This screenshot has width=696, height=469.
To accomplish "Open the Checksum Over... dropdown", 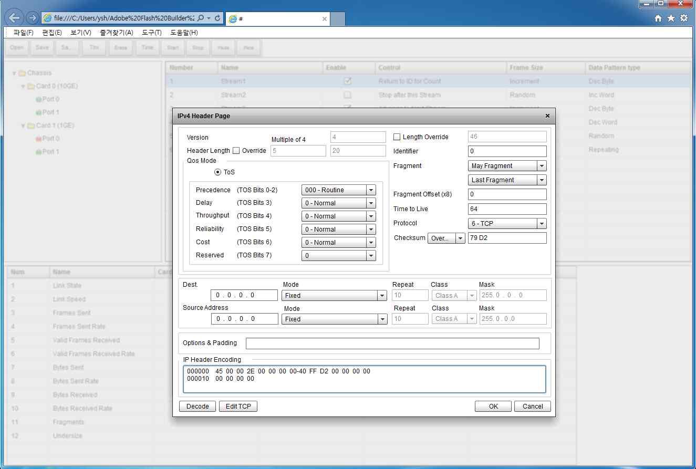I will [446, 238].
